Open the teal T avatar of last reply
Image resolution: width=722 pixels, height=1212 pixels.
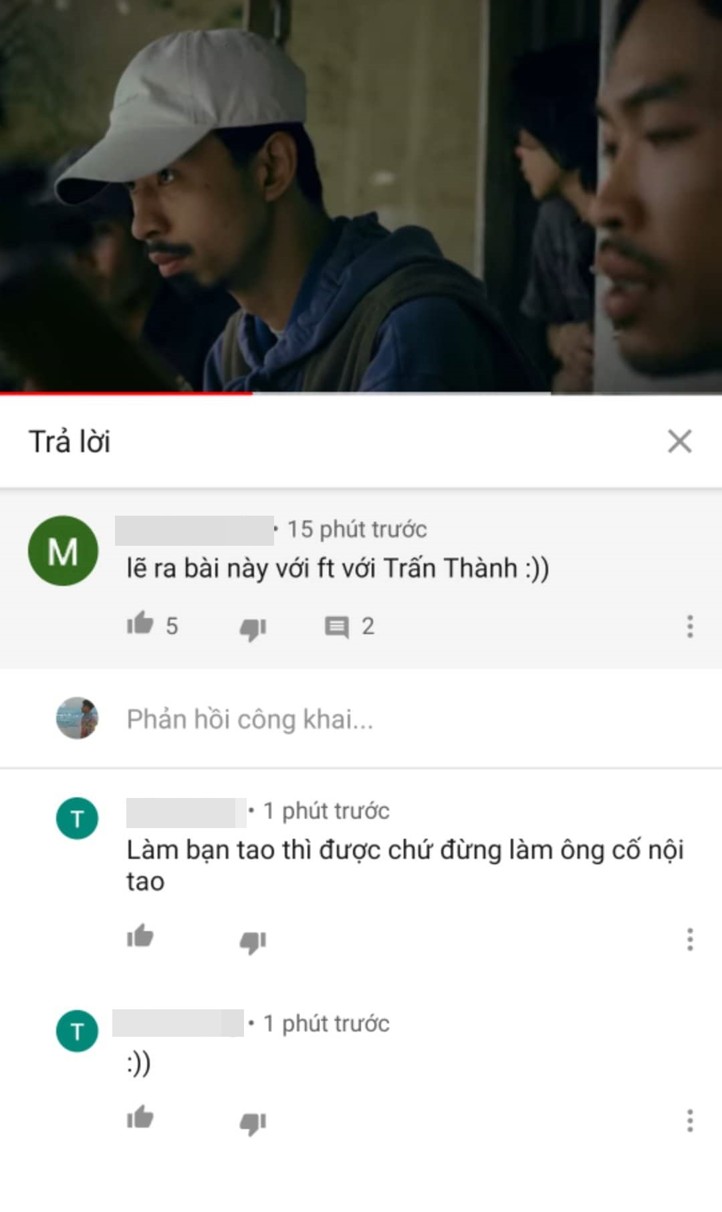(x=77, y=1031)
